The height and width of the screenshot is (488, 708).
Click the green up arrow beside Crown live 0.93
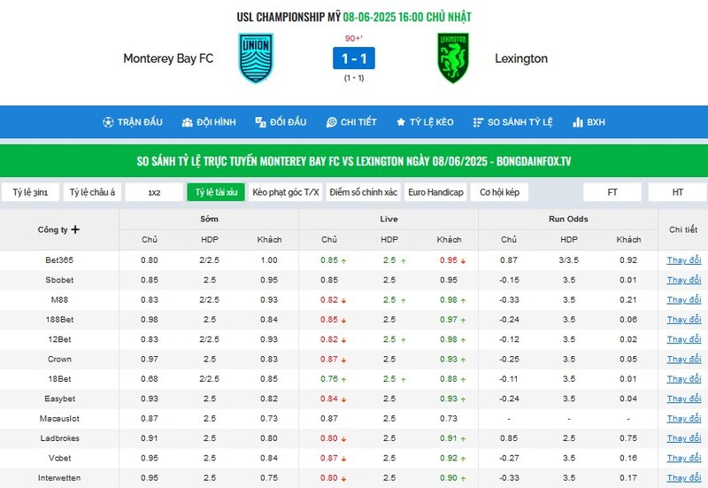(463, 360)
